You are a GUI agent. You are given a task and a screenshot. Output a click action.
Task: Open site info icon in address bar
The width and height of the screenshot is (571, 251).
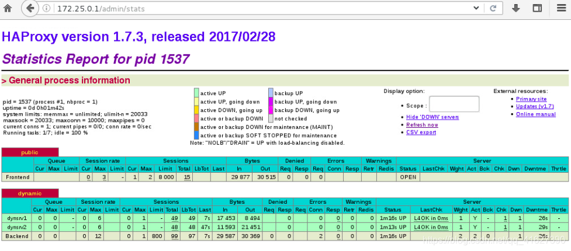pyautogui.click(x=46, y=8)
